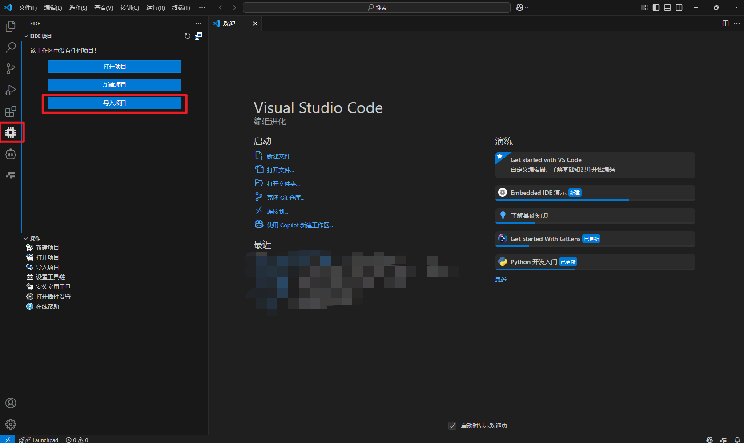
Task: Open the 编辑(E) menu
Action: (53, 8)
